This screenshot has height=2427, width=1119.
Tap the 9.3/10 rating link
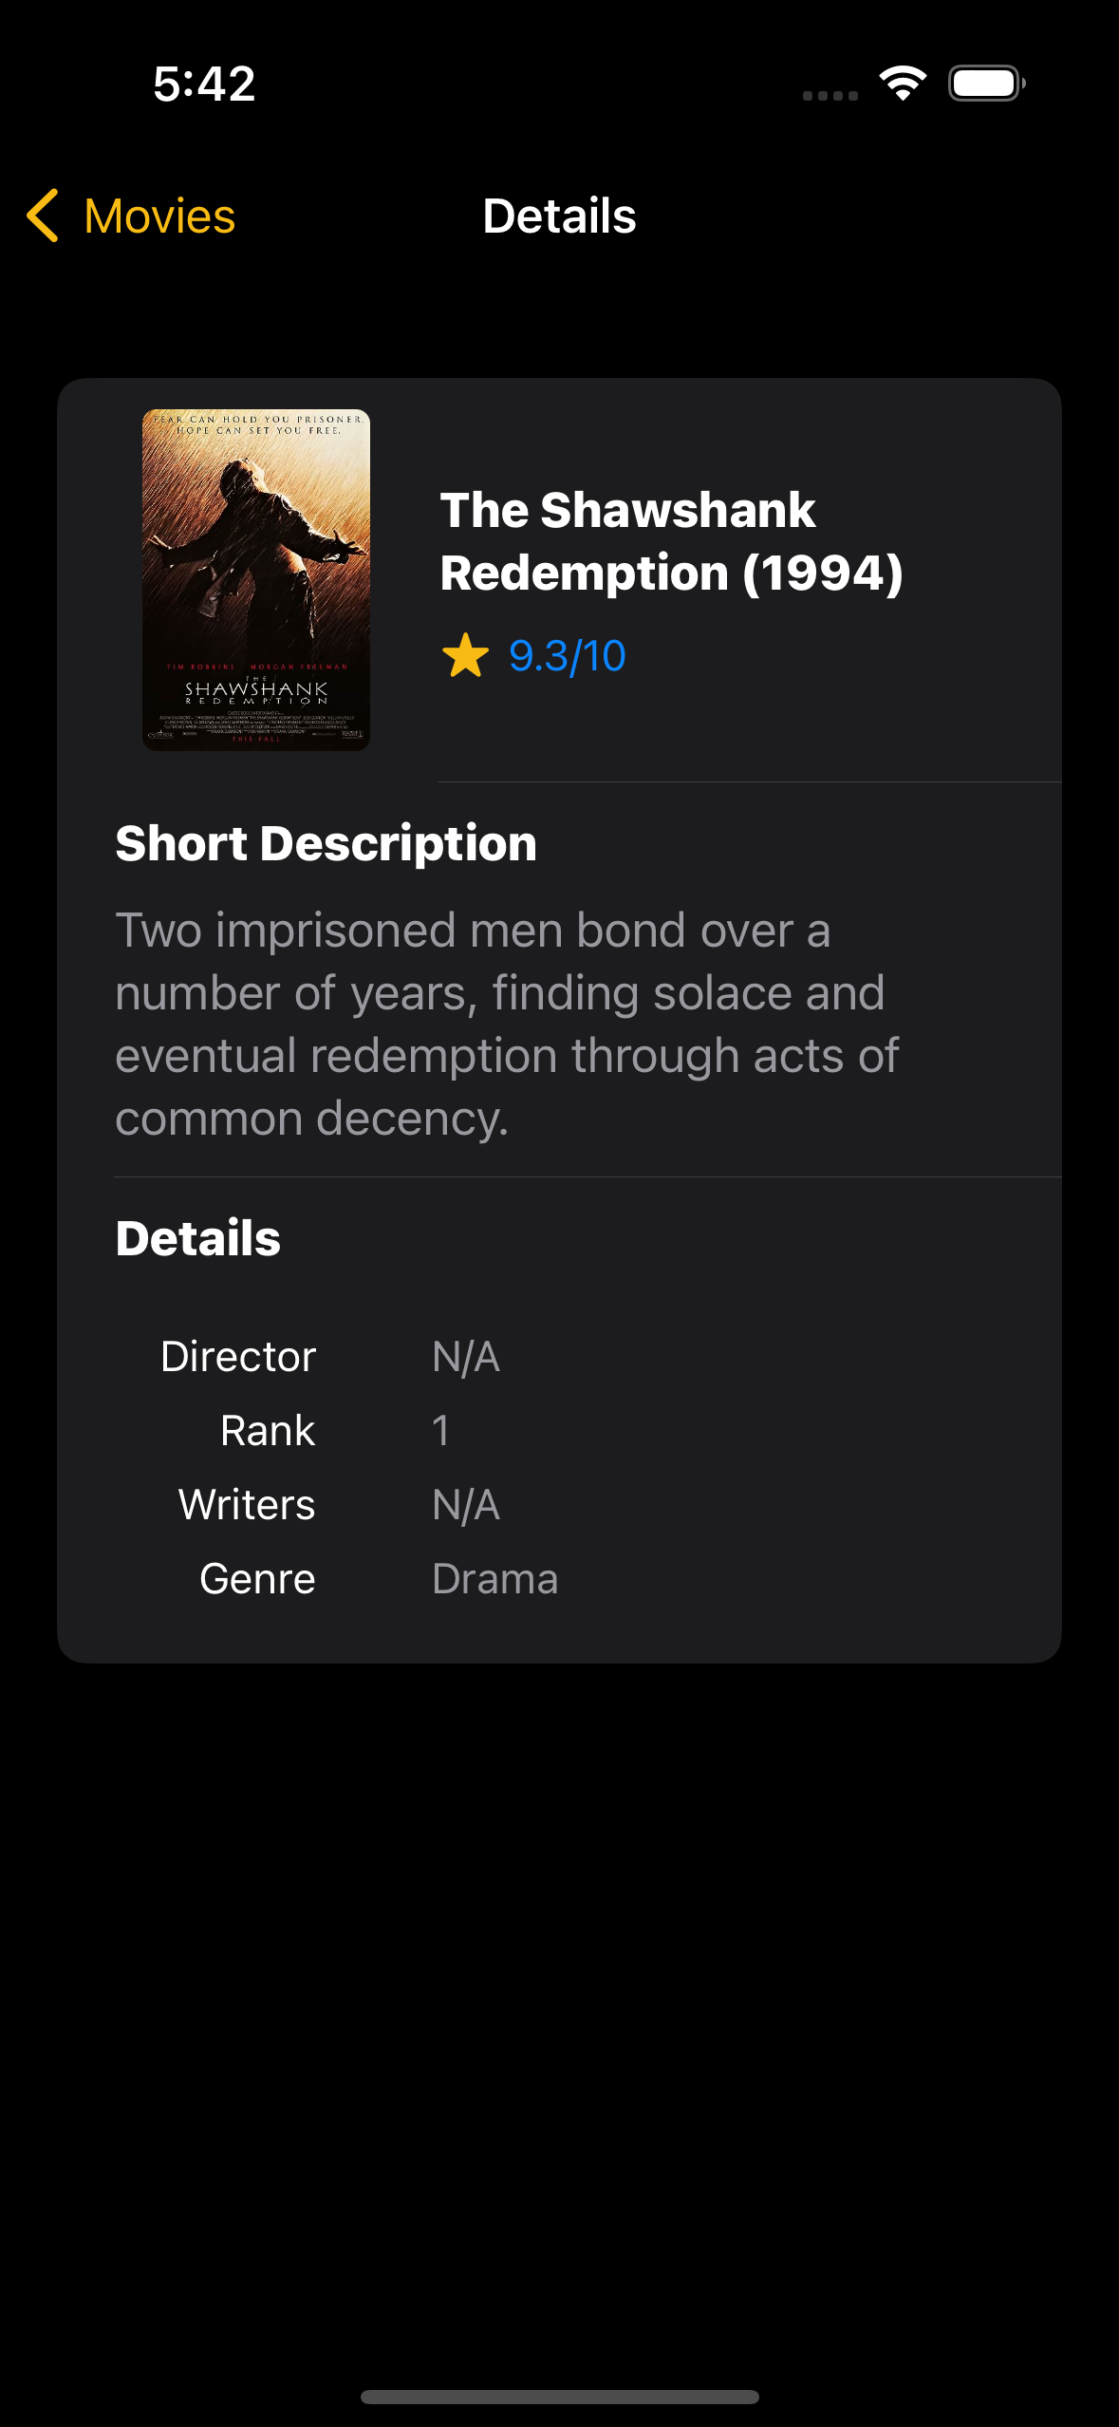(568, 655)
